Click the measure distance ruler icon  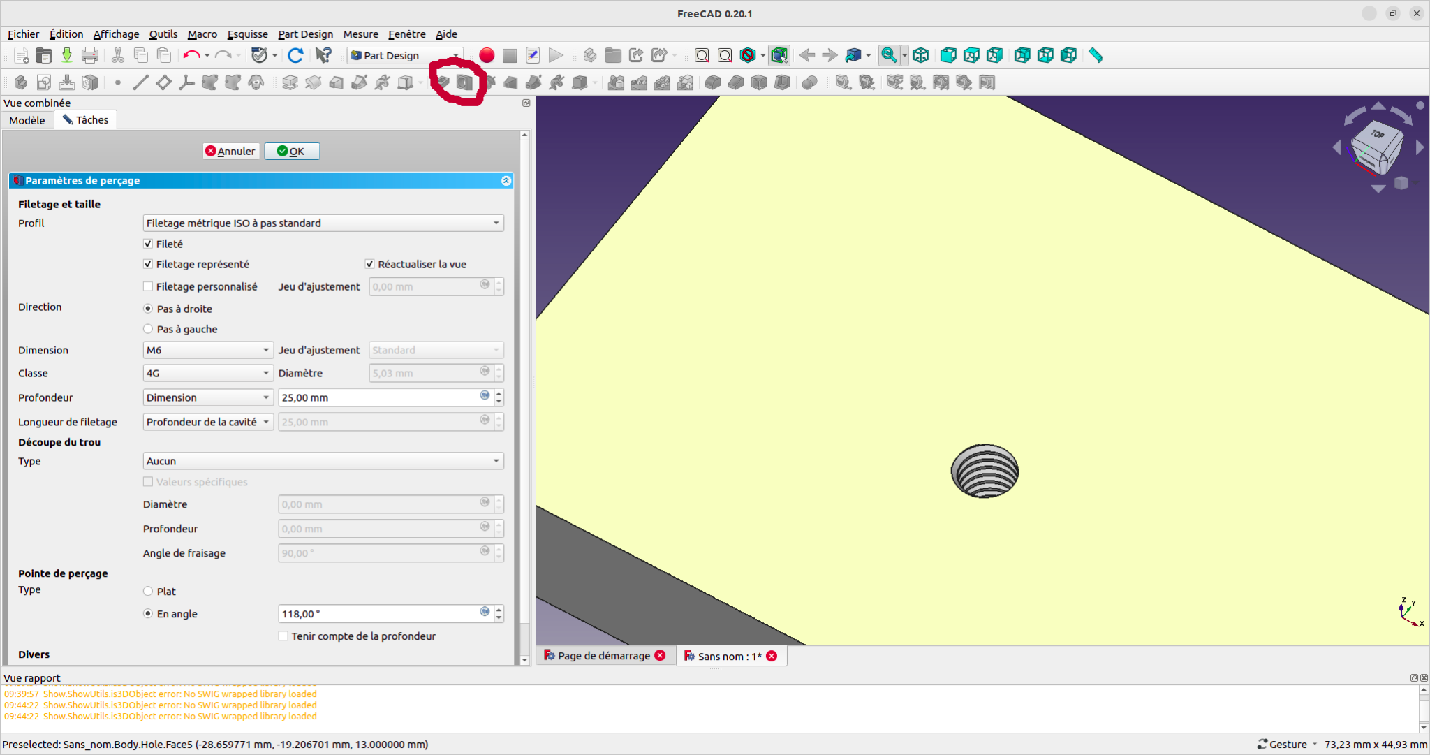[x=1095, y=55]
